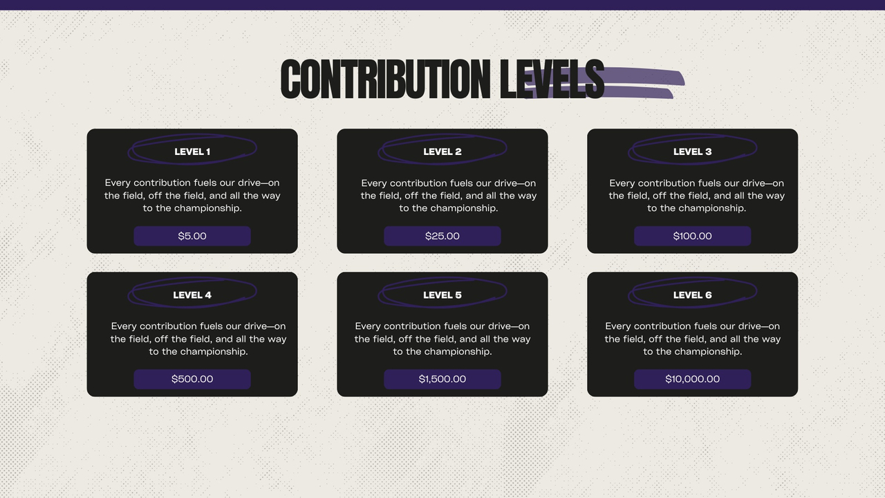Click the LEVEL 1 scribbled oval label
The image size is (885, 498).
click(192, 149)
